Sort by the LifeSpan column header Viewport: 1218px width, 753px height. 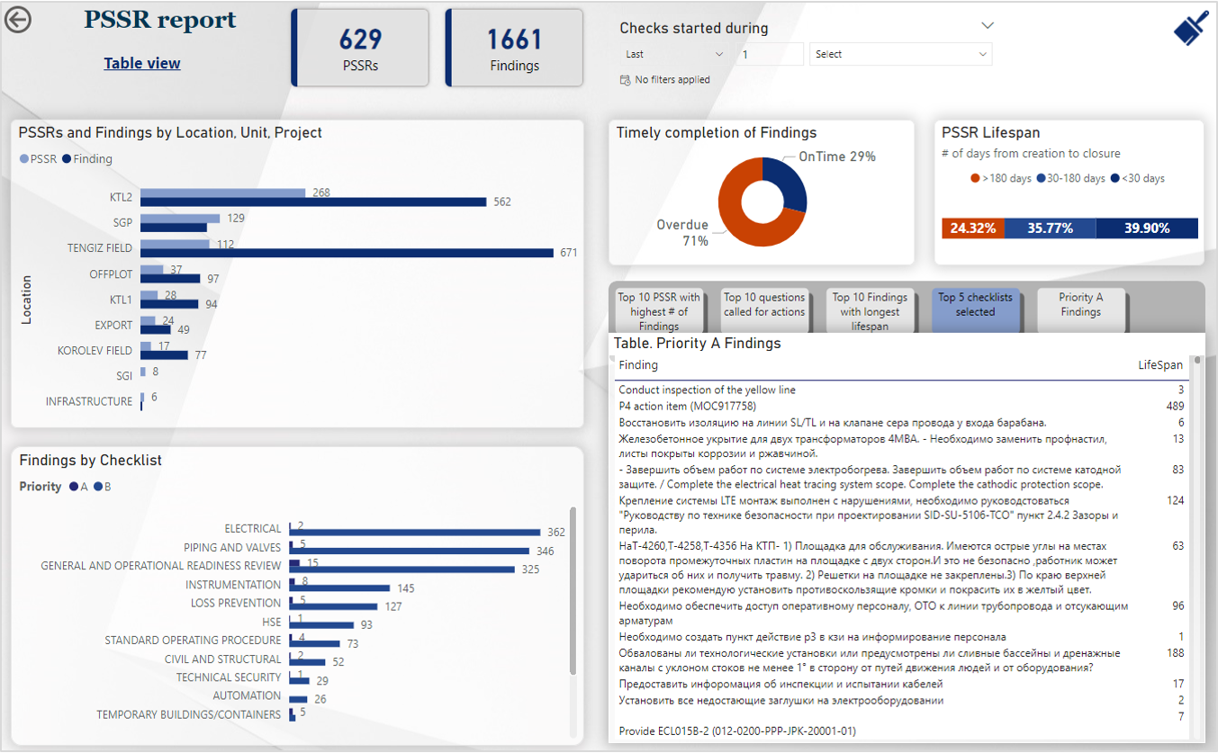(1161, 365)
